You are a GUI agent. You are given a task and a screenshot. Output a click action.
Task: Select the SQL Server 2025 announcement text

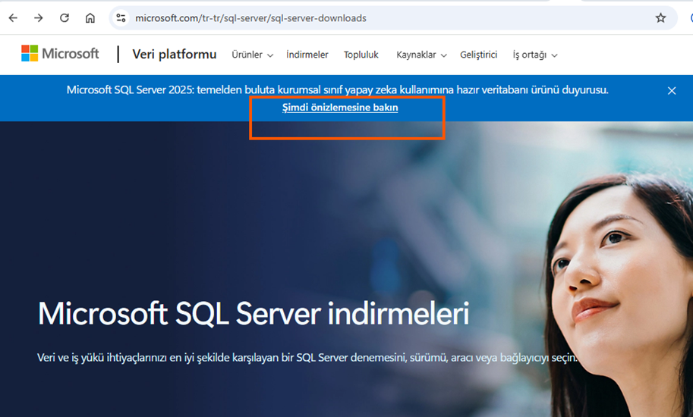tap(338, 90)
